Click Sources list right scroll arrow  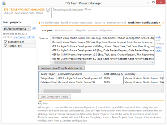click(152, 62)
